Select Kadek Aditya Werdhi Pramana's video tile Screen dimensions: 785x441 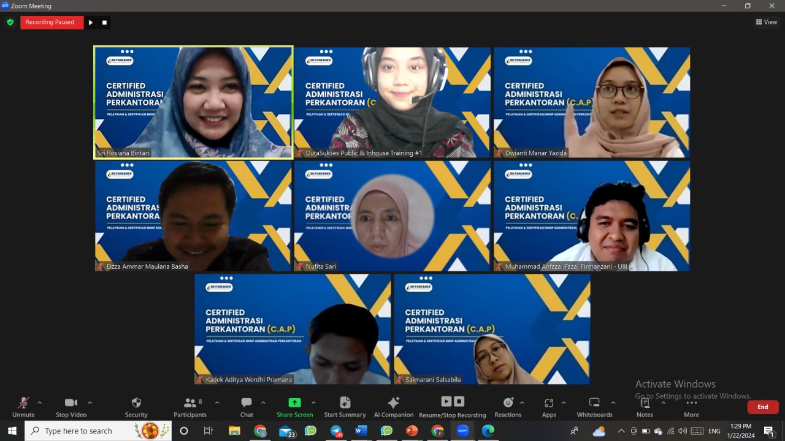tap(293, 329)
